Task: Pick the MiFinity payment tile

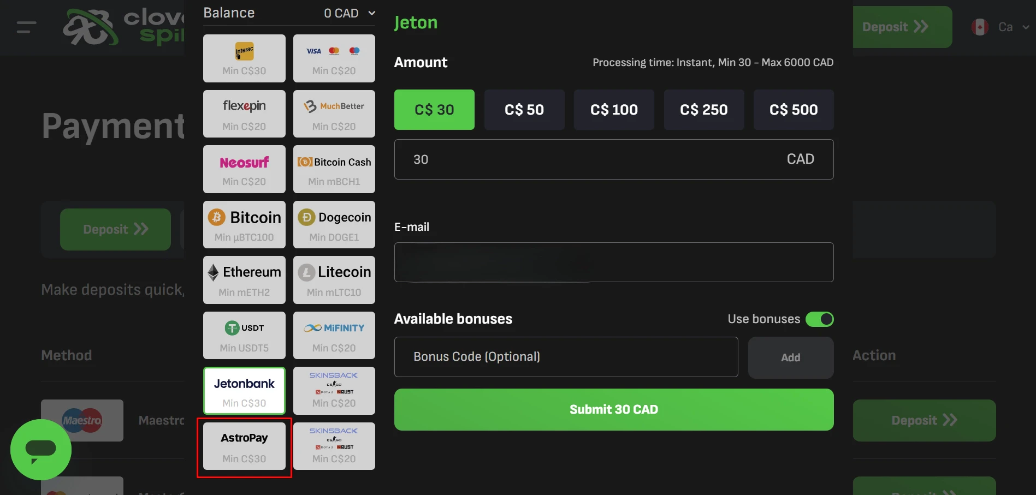Action: [x=334, y=335]
